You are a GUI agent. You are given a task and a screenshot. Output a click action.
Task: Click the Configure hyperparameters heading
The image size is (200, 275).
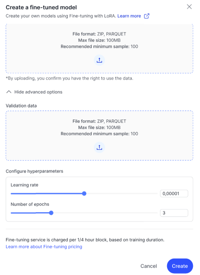click(35, 171)
